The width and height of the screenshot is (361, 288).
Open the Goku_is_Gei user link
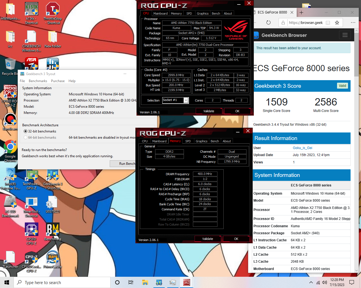pyautogui.click(x=302, y=148)
